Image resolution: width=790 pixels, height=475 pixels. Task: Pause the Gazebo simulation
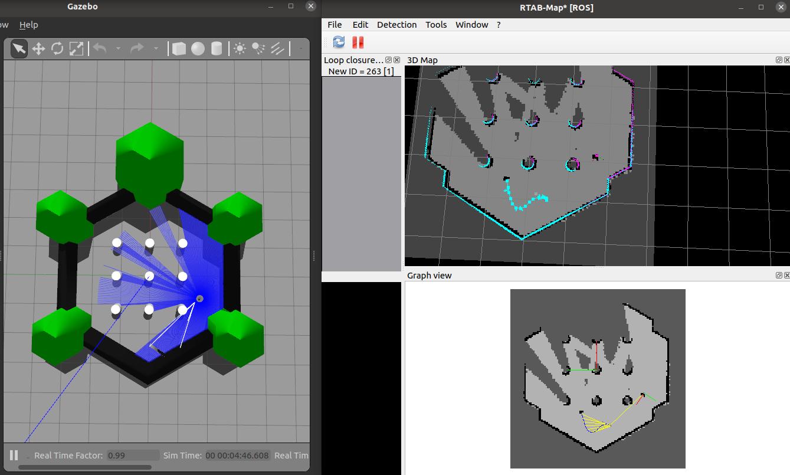click(14, 455)
